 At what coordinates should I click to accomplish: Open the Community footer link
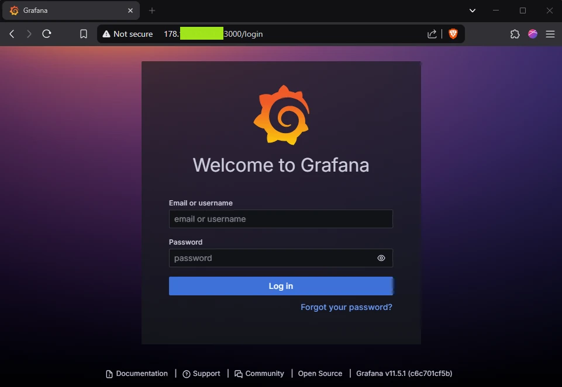[x=264, y=373]
